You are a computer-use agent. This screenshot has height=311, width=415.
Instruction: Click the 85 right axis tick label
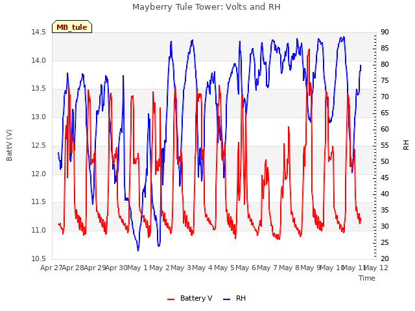(385, 49)
